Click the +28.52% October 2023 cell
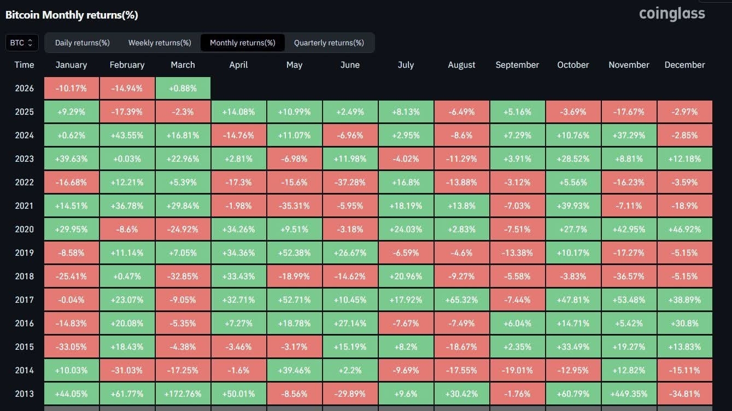This screenshot has width=732, height=411. pos(573,158)
